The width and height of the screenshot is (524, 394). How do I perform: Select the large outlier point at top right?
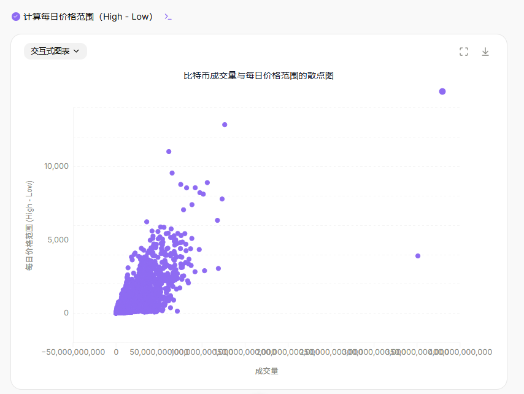[442, 91]
